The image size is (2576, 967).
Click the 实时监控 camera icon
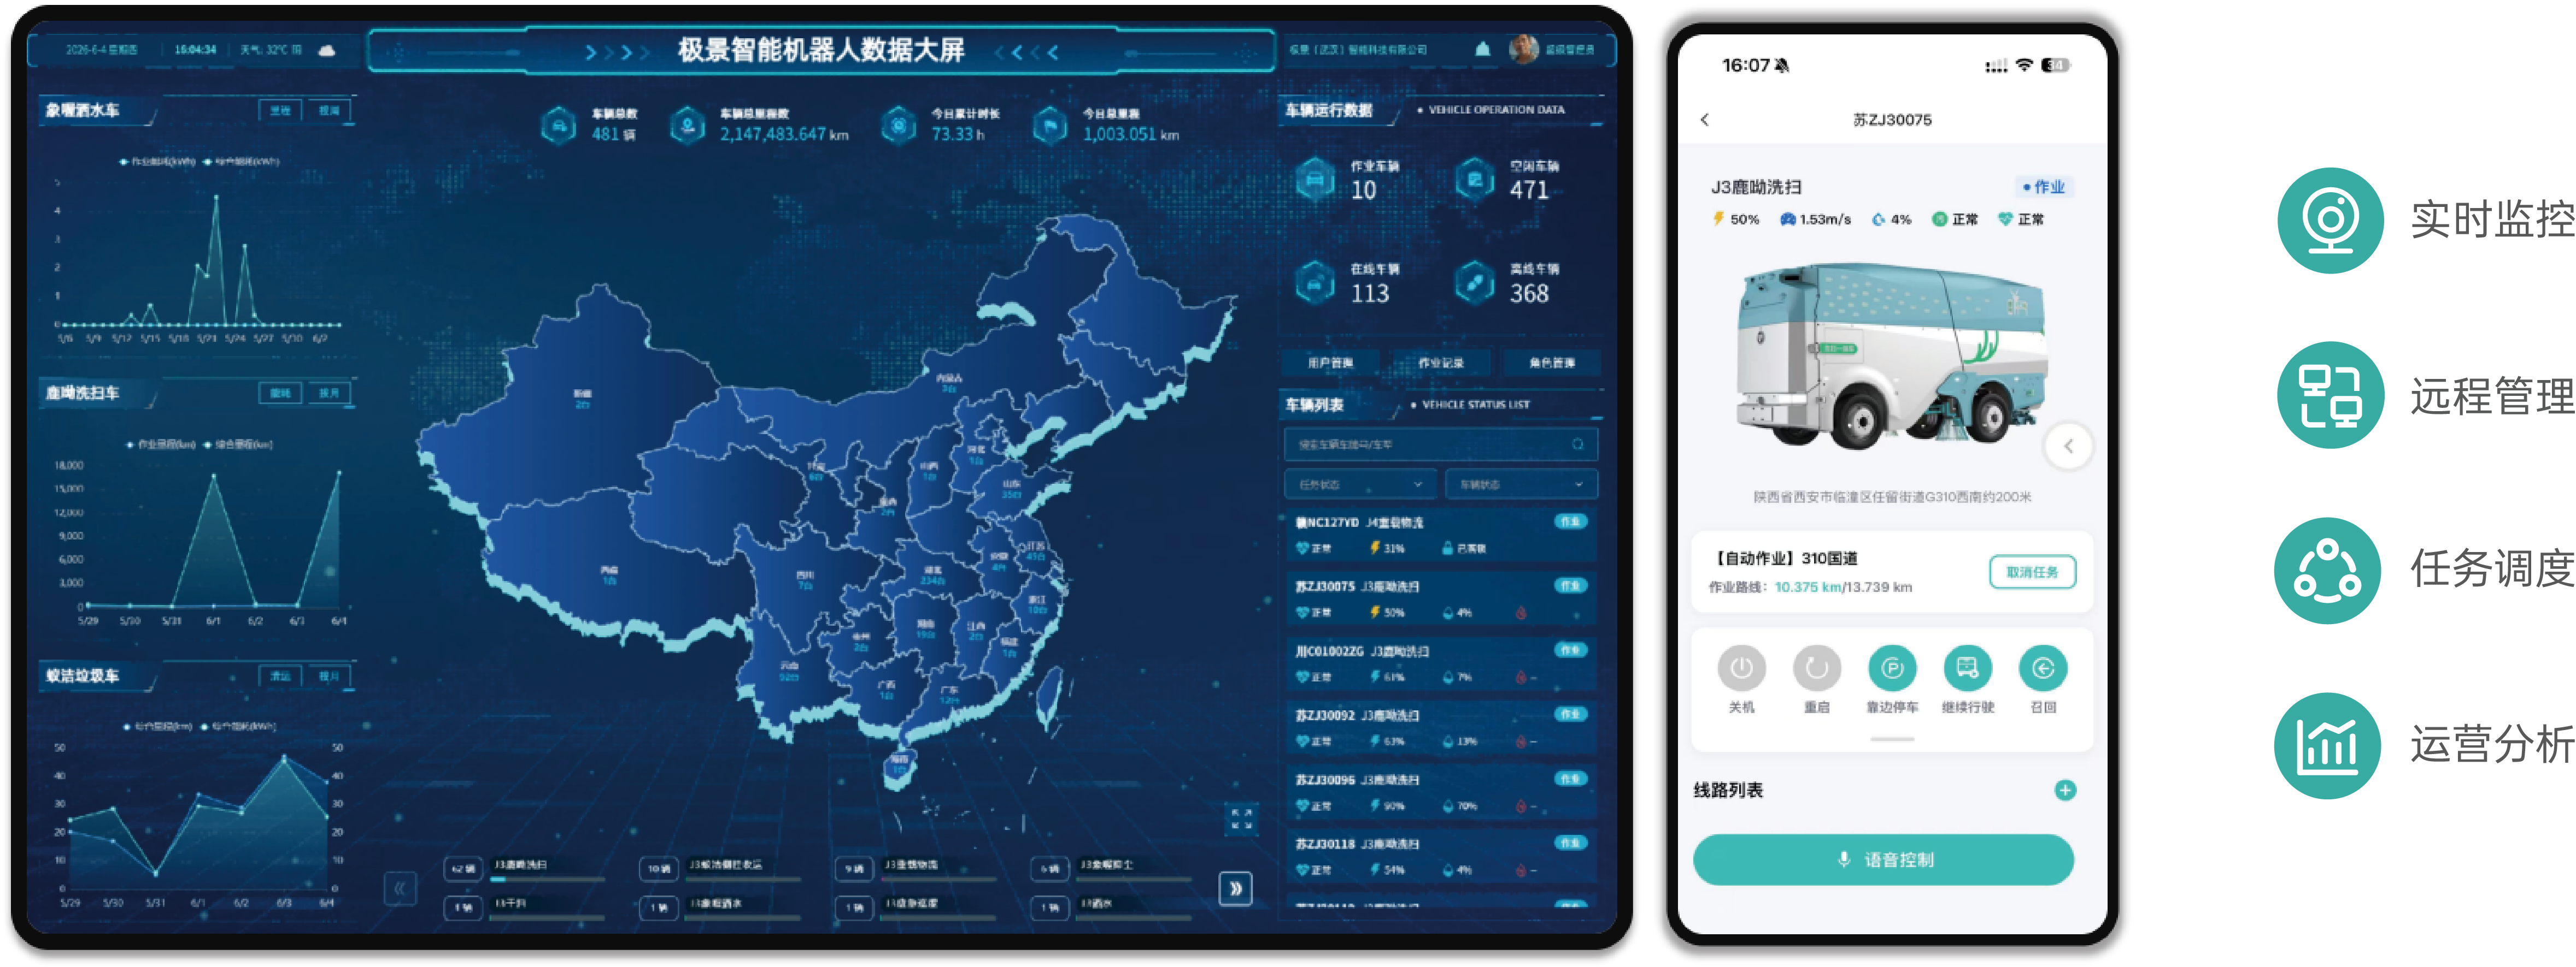[2330, 221]
